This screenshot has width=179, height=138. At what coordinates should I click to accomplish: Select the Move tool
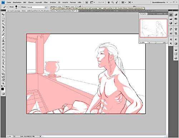3,15
